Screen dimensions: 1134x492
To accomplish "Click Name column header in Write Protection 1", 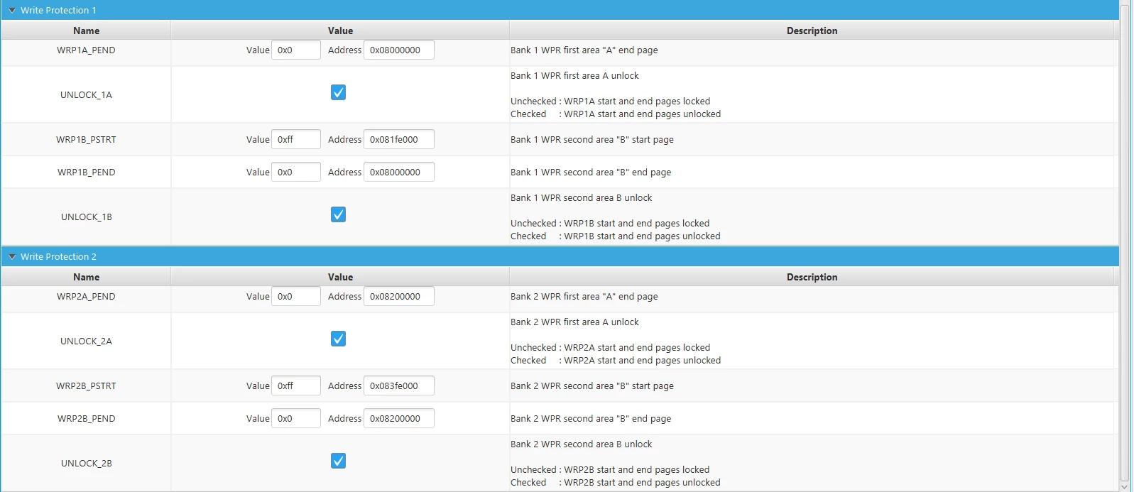I will (86, 31).
